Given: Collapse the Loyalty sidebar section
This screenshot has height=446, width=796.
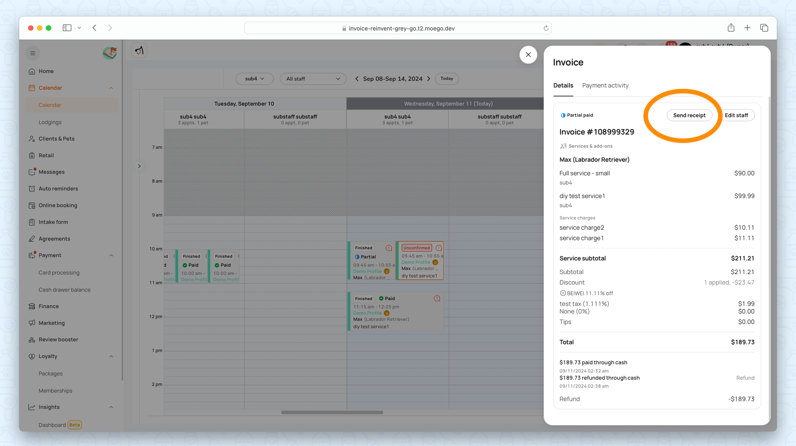Looking at the screenshot, I should click(111, 356).
